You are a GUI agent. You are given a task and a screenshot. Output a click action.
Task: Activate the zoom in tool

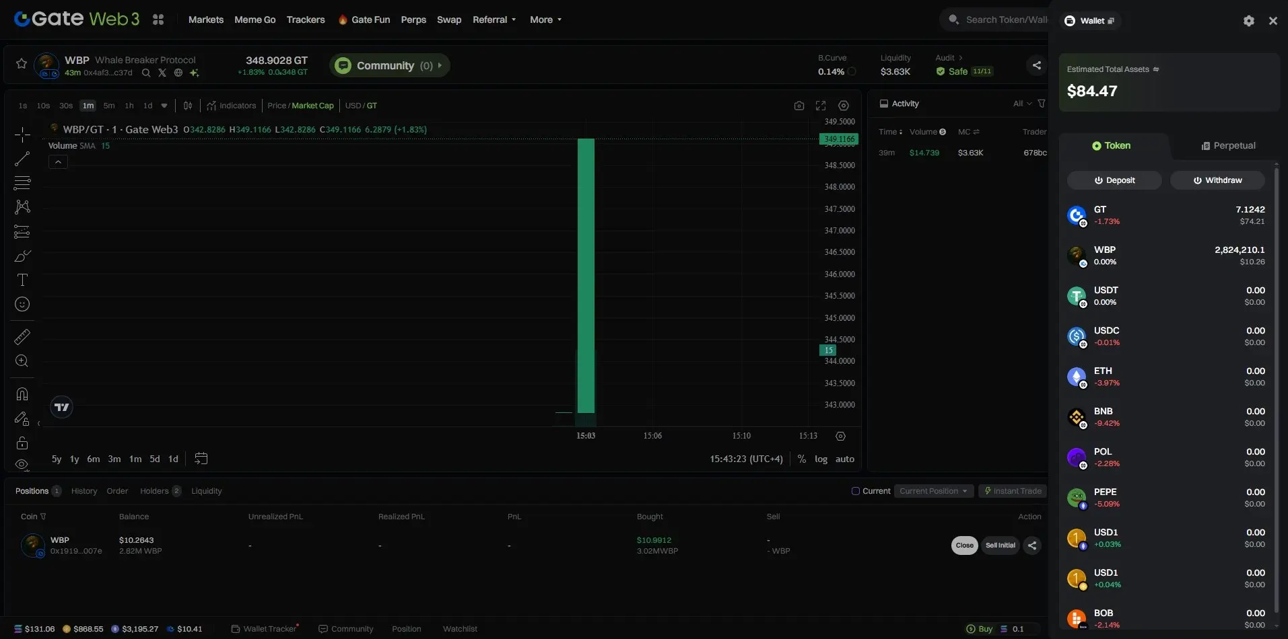click(x=22, y=361)
